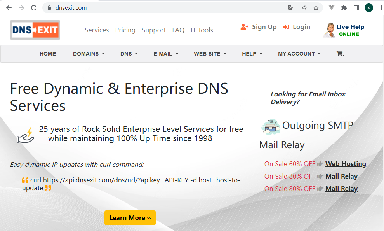This screenshot has height=231, width=384.
Task: Open the shopping cart icon
Action: tap(340, 53)
